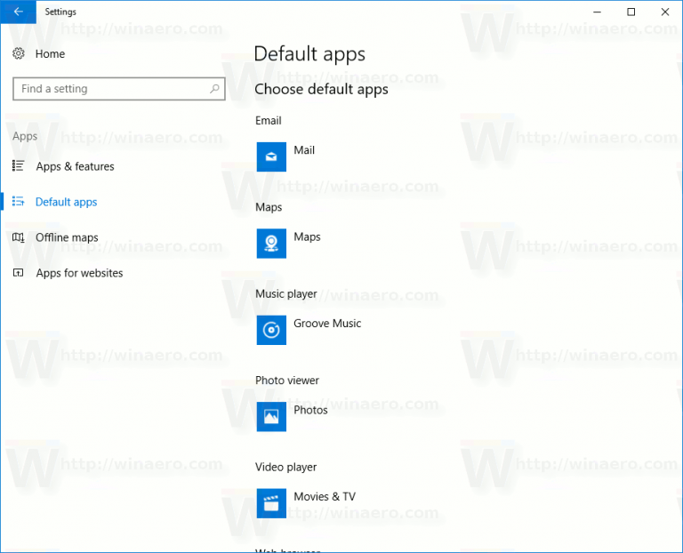Viewport: 683px width, 553px height.
Task: Click the Apps & features list icon
Action: pyautogui.click(x=18, y=166)
